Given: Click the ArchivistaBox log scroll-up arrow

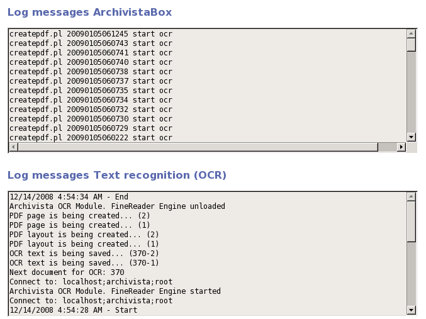Looking at the screenshot, I should pos(411,34).
